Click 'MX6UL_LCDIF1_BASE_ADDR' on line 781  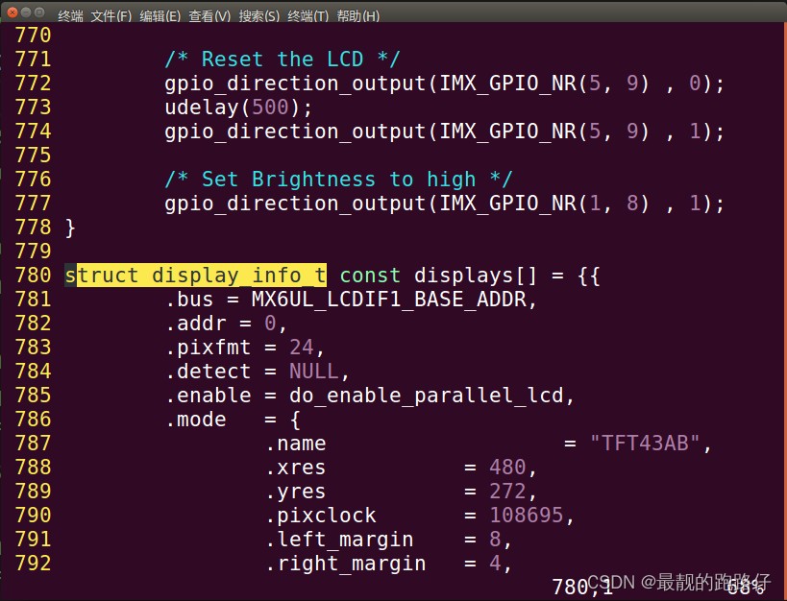click(389, 300)
